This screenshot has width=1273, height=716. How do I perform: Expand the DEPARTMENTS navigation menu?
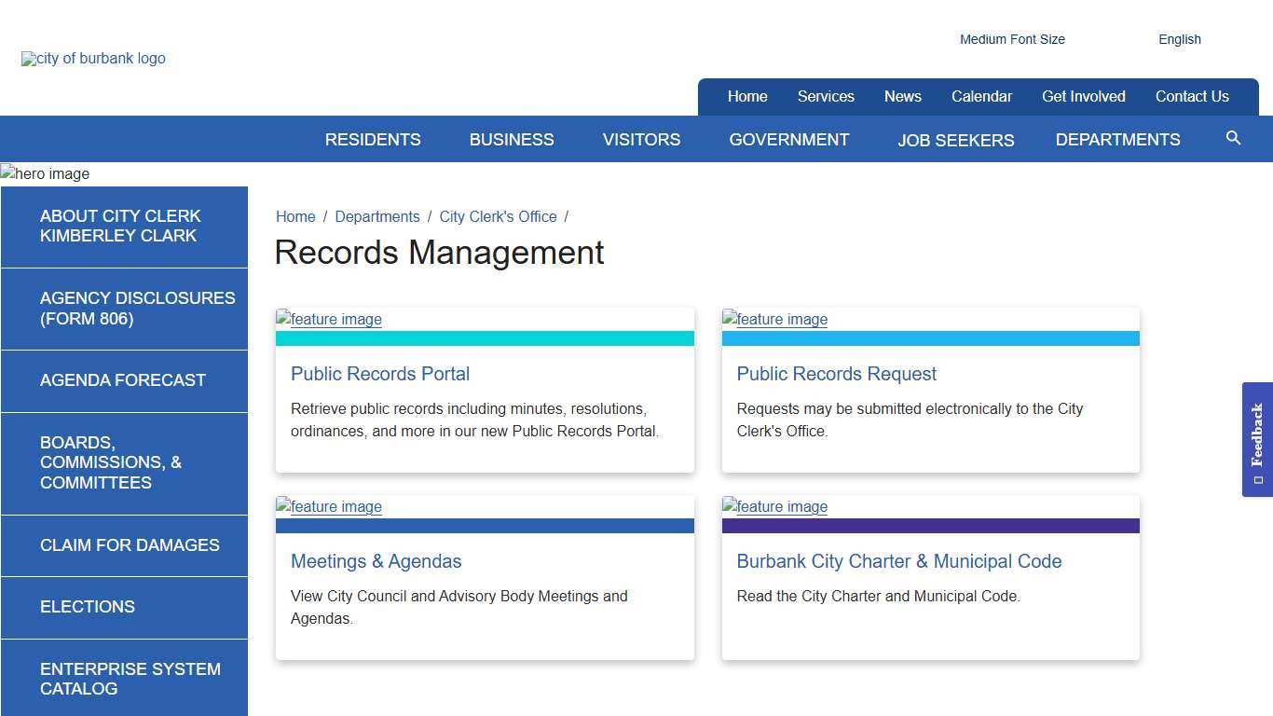[x=1117, y=139]
